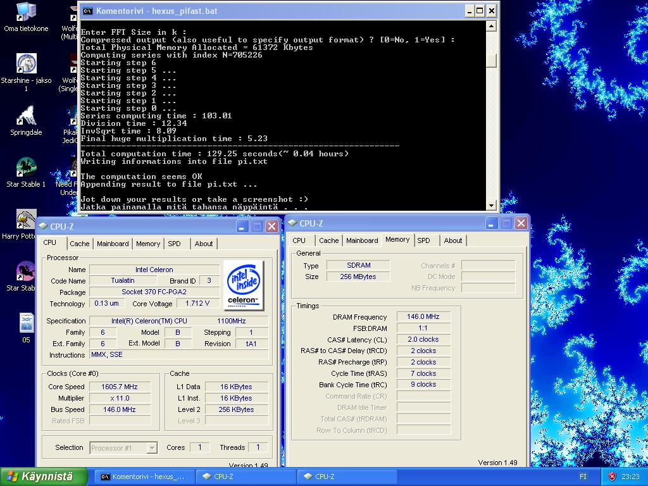Click the CAS# Latency value 2.0 clocks
The width and height of the screenshot is (648, 486).
pyautogui.click(x=423, y=339)
